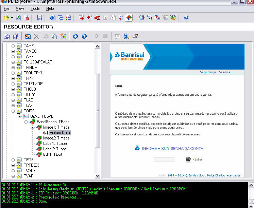Open the dropdown arrow next to Open file
The height and width of the screenshot is (208, 254).
12,18
